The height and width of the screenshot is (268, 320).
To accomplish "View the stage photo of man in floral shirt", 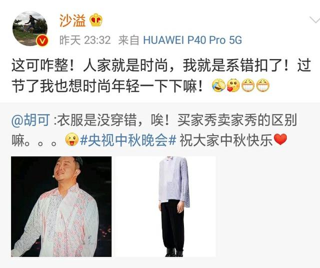I will pyautogui.click(x=61, y=206).
